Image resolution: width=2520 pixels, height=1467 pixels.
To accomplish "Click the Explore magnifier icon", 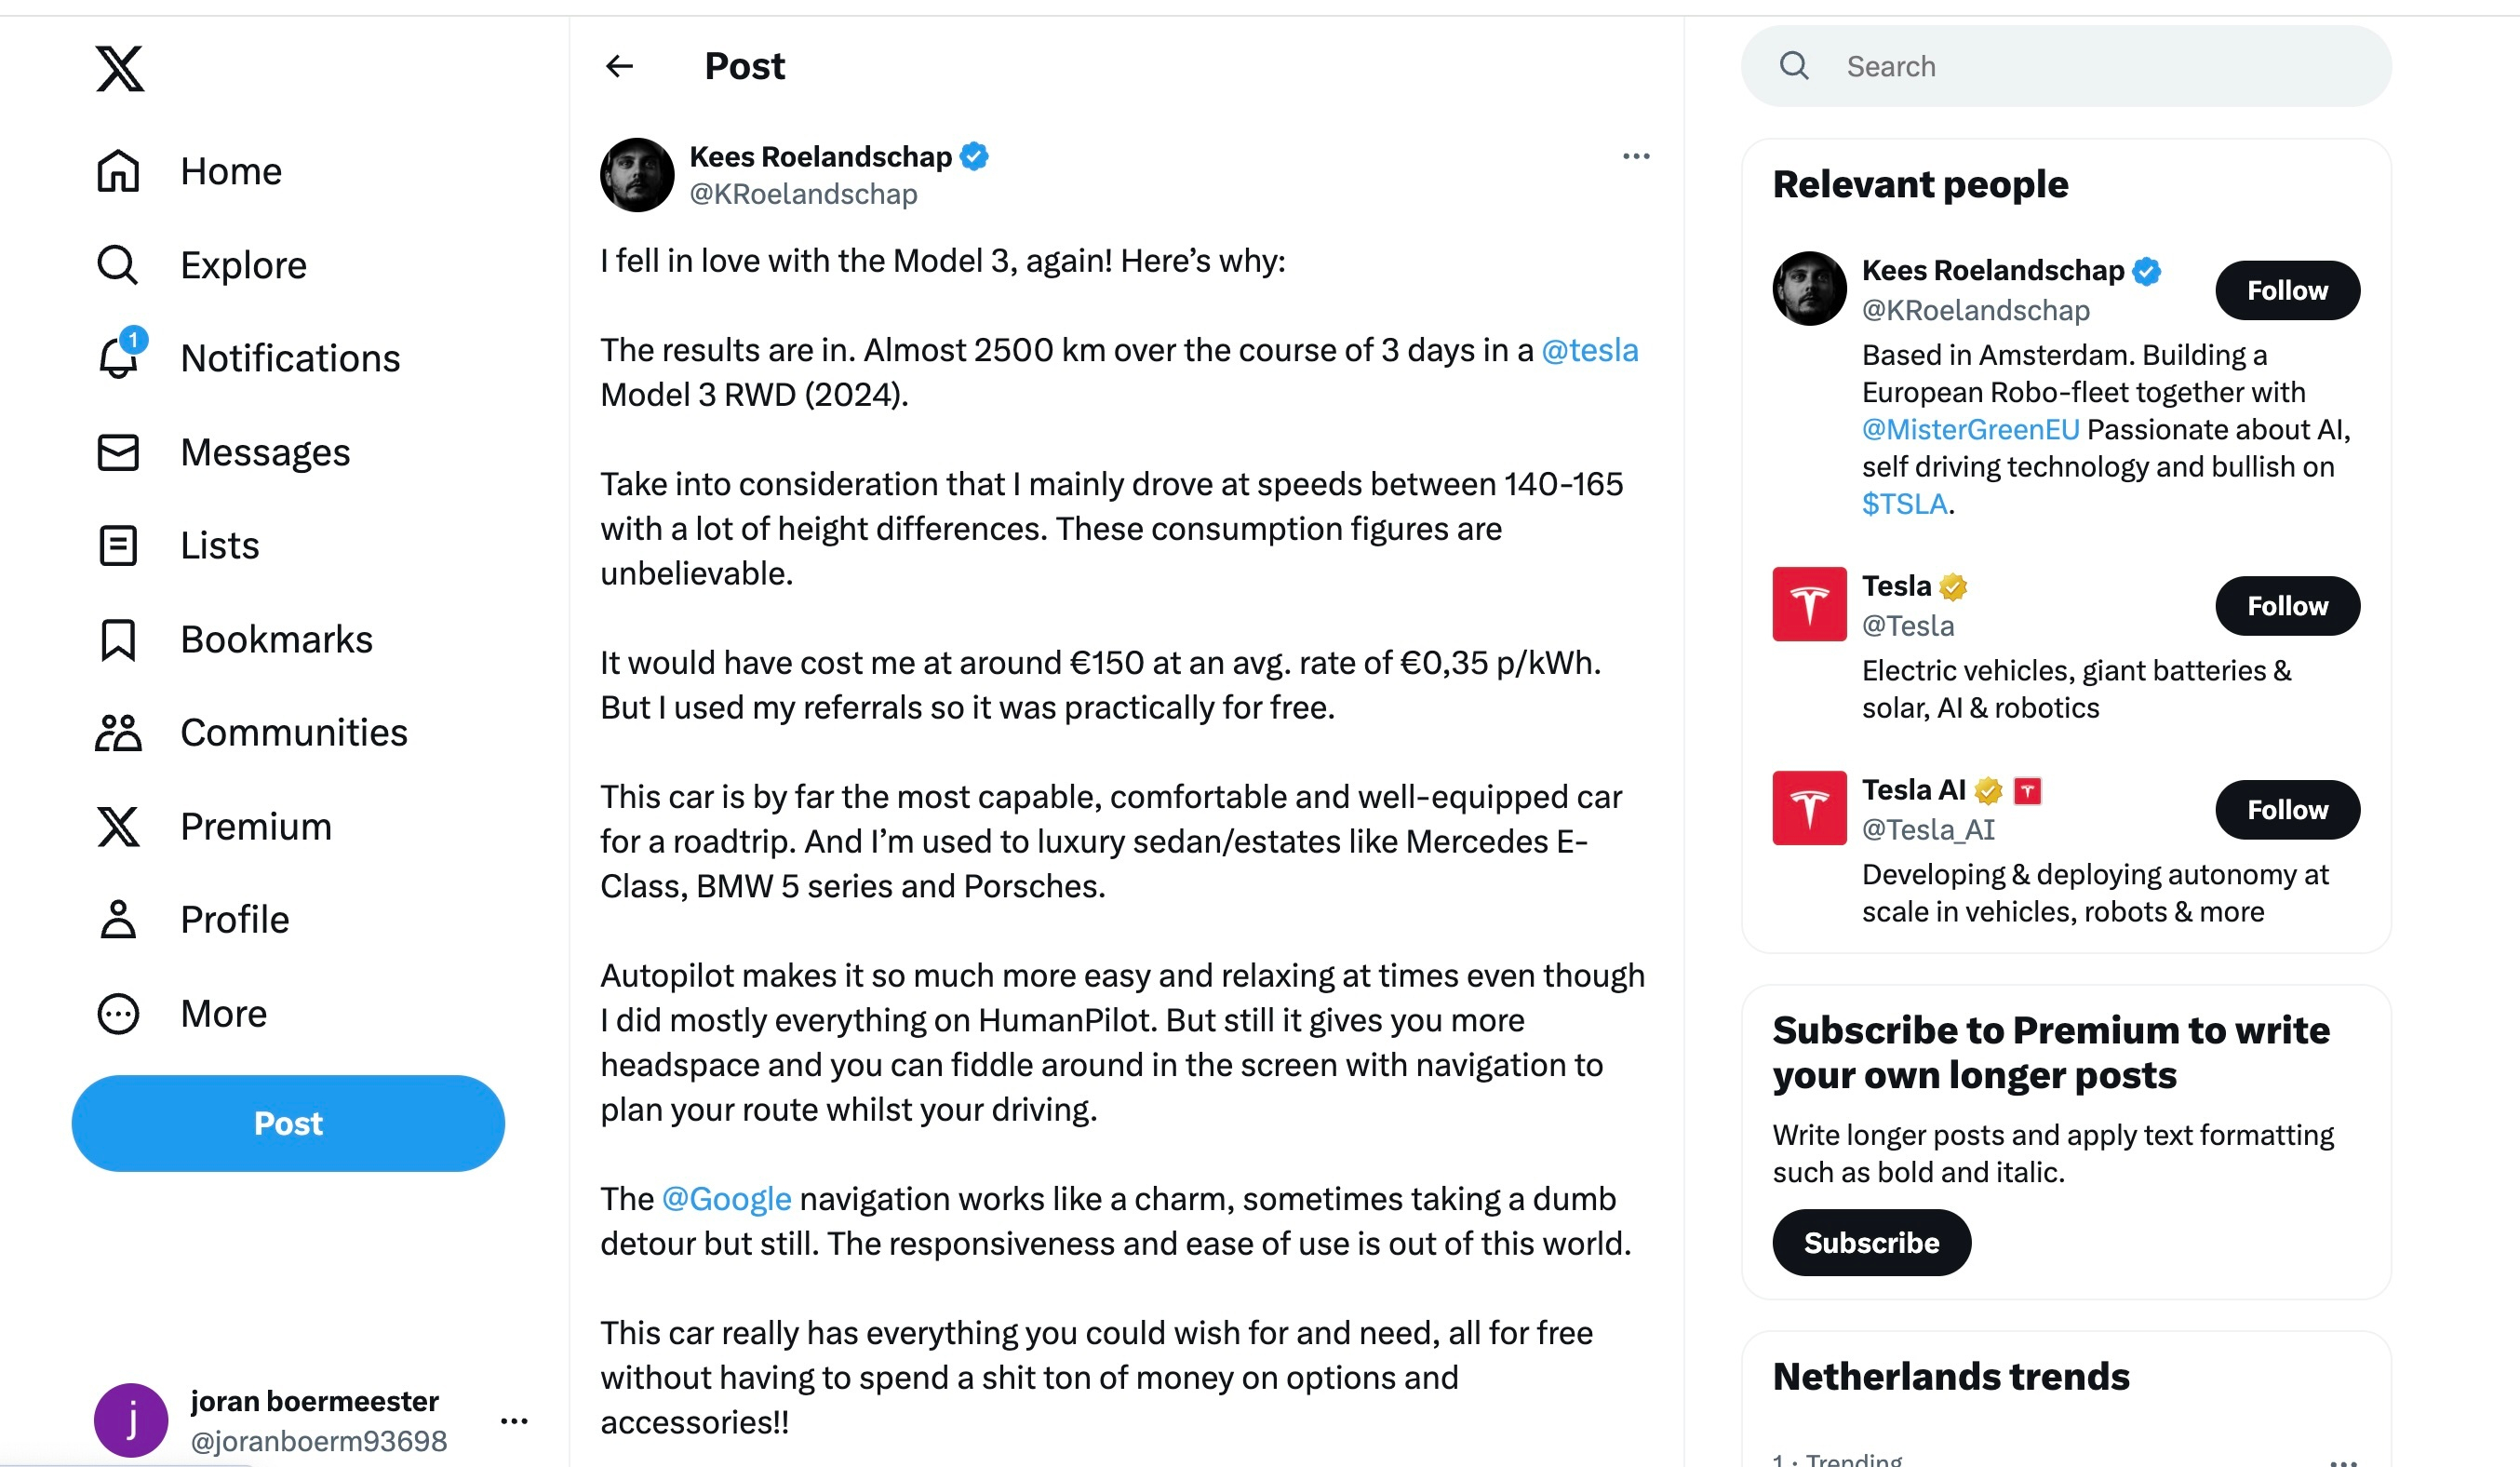I will pyautogui.click(x=118, y=265).
